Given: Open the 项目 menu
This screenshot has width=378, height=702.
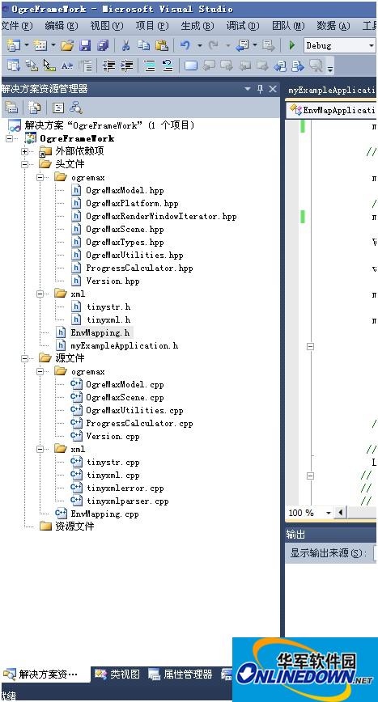Looking at the screenshot, I should coord(152,26).
